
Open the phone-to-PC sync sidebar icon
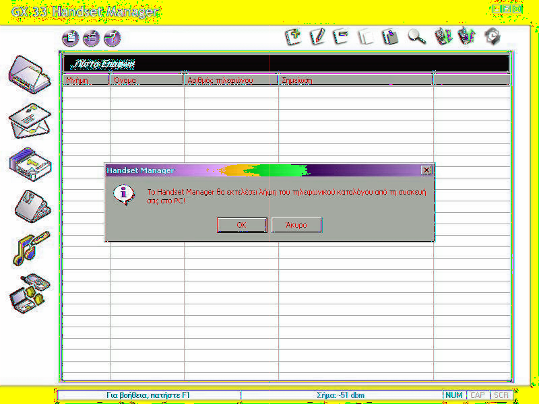coord(30,293)
